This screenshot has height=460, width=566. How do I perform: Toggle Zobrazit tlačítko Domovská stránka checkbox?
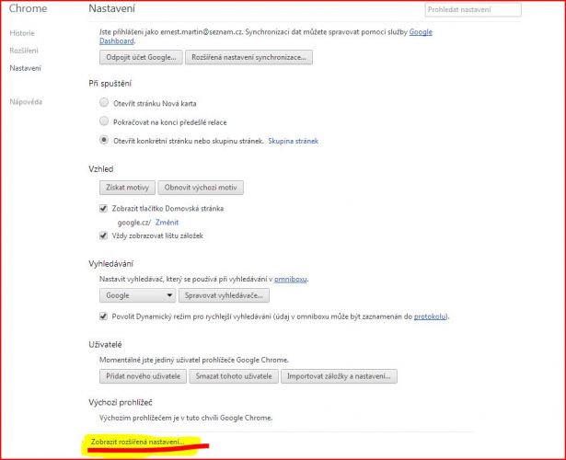pos(104,208)
